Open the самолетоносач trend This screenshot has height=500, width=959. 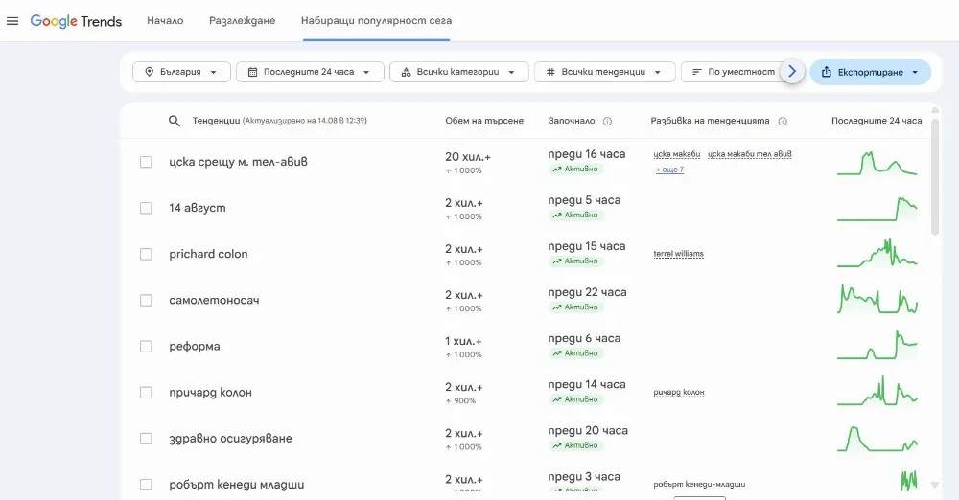click(x=214, y=300)
